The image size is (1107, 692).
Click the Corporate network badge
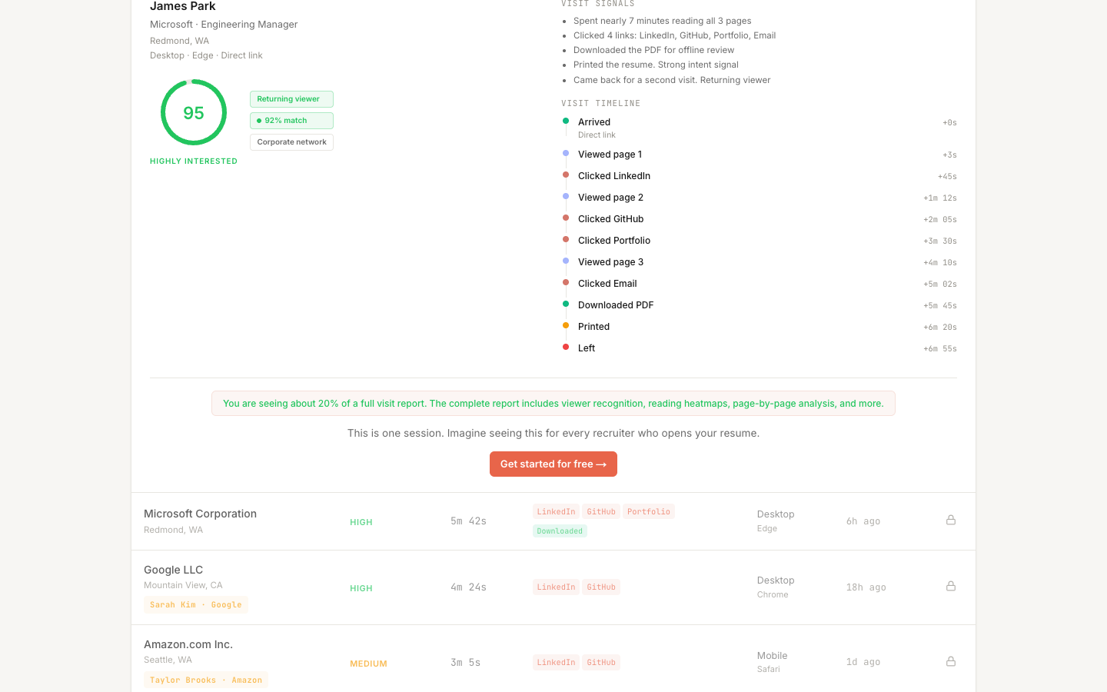[291, 141]
